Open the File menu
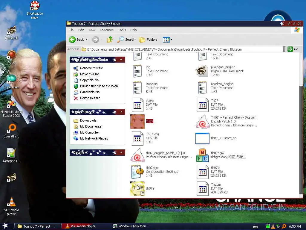306x230 pixels. (x=71, y=30)
